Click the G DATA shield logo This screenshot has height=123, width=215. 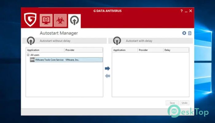pyautogui.click(x=30, y=19)
